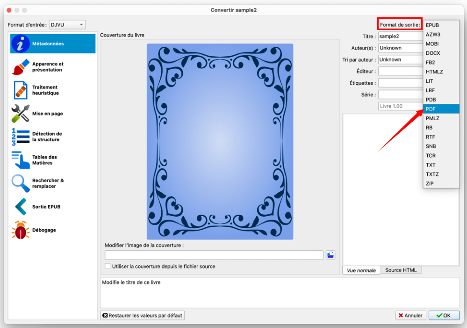Select Détection de la structure list icon
This screenshot has width=467, height=328.
[21, 137]
